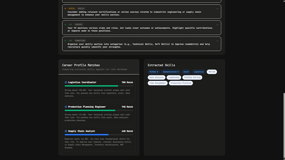Click the green dot in the CONTENT suggestion
Image resolution: width=285 pixels, height=160 pixels.
point(65,25)
